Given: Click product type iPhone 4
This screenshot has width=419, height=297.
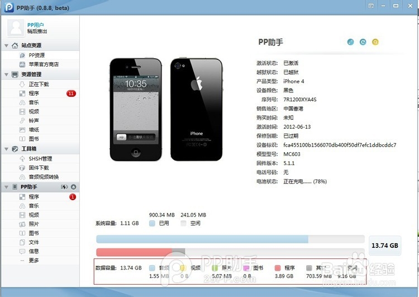Looking at the screenshot, I should click(x=294, y=81).
